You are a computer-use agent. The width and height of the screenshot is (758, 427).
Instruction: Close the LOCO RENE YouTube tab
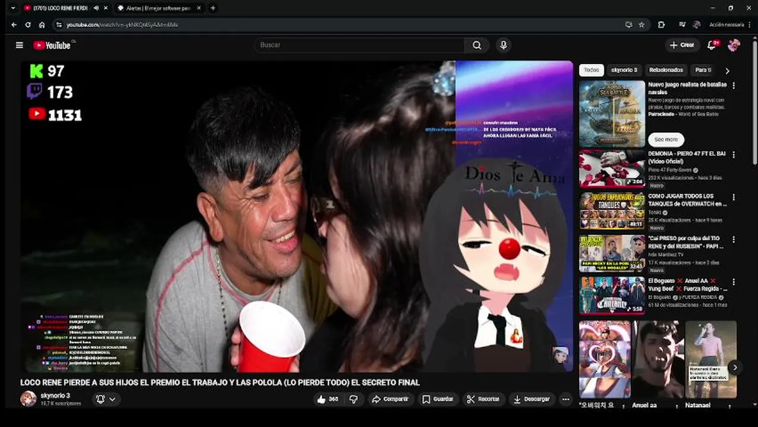tap(105, 8)
